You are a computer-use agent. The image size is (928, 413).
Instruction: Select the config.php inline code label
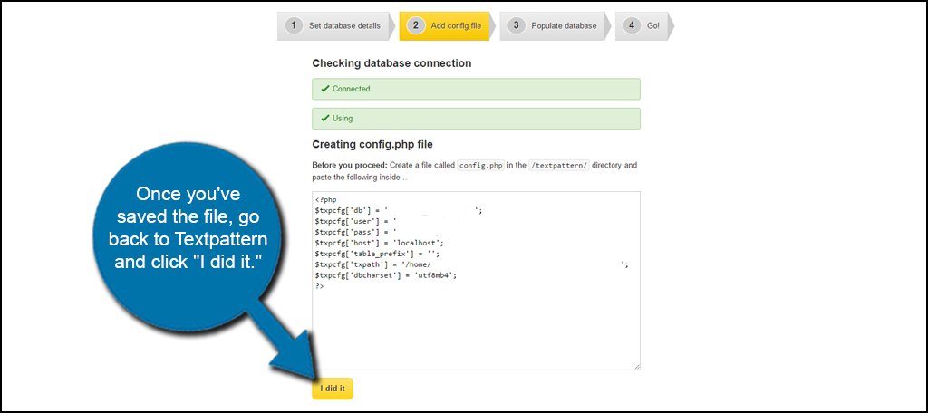(480, 166)
